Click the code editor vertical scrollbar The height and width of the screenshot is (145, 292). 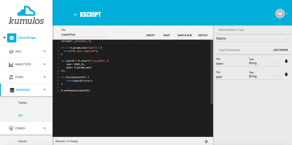(x=212, y=72)
